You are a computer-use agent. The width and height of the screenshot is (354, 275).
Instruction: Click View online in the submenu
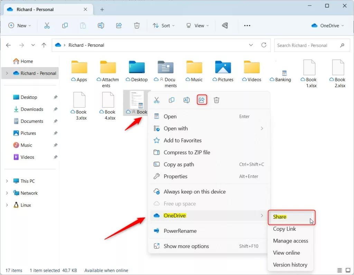(290, 253)
